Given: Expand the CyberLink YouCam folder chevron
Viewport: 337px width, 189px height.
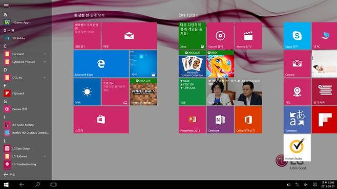Looking at the screenshot, I should pyautogui.click(x=45, y=62).
